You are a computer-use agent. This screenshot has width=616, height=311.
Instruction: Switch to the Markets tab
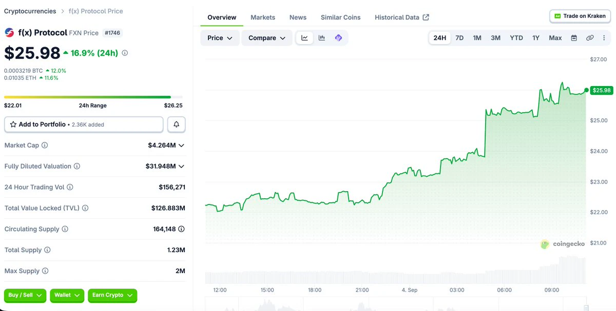pos(263,17)
